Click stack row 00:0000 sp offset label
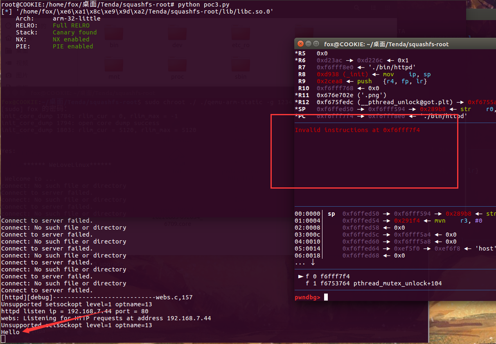496x344 pixels. pos(307,214)
